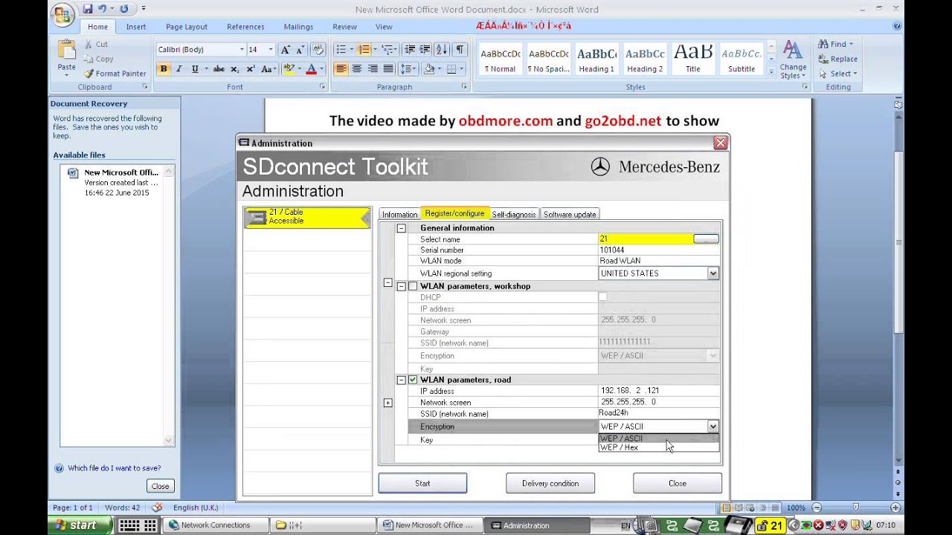Toggle Show/Hide paragraph marks
952x535 pixels.
tap(460, 50)
